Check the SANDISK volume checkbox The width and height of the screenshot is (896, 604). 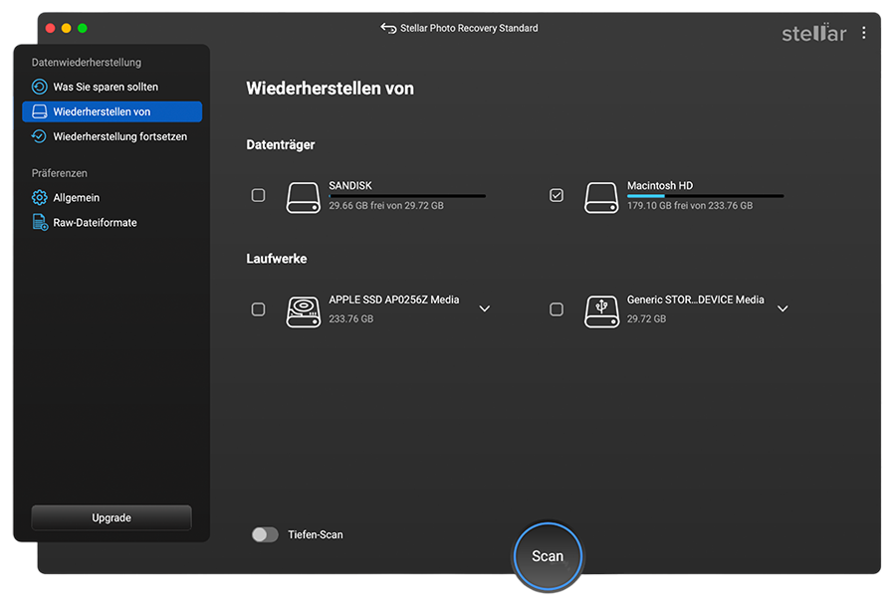click(x=258, y=196)
